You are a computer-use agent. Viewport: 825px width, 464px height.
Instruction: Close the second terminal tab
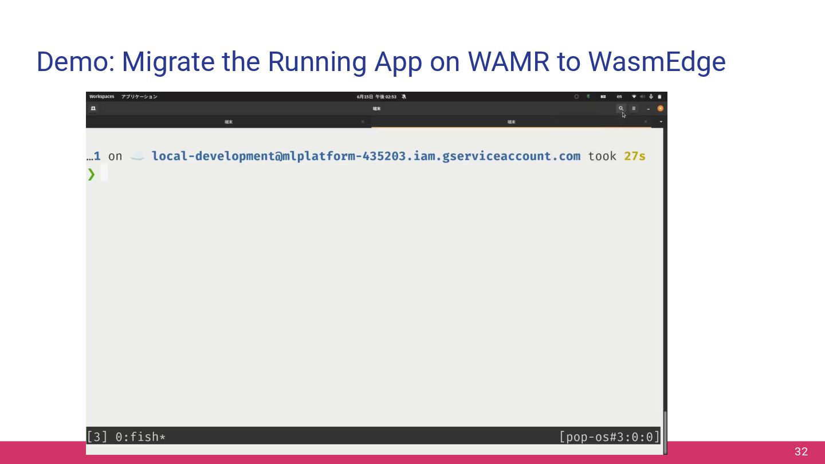(645, 122)
